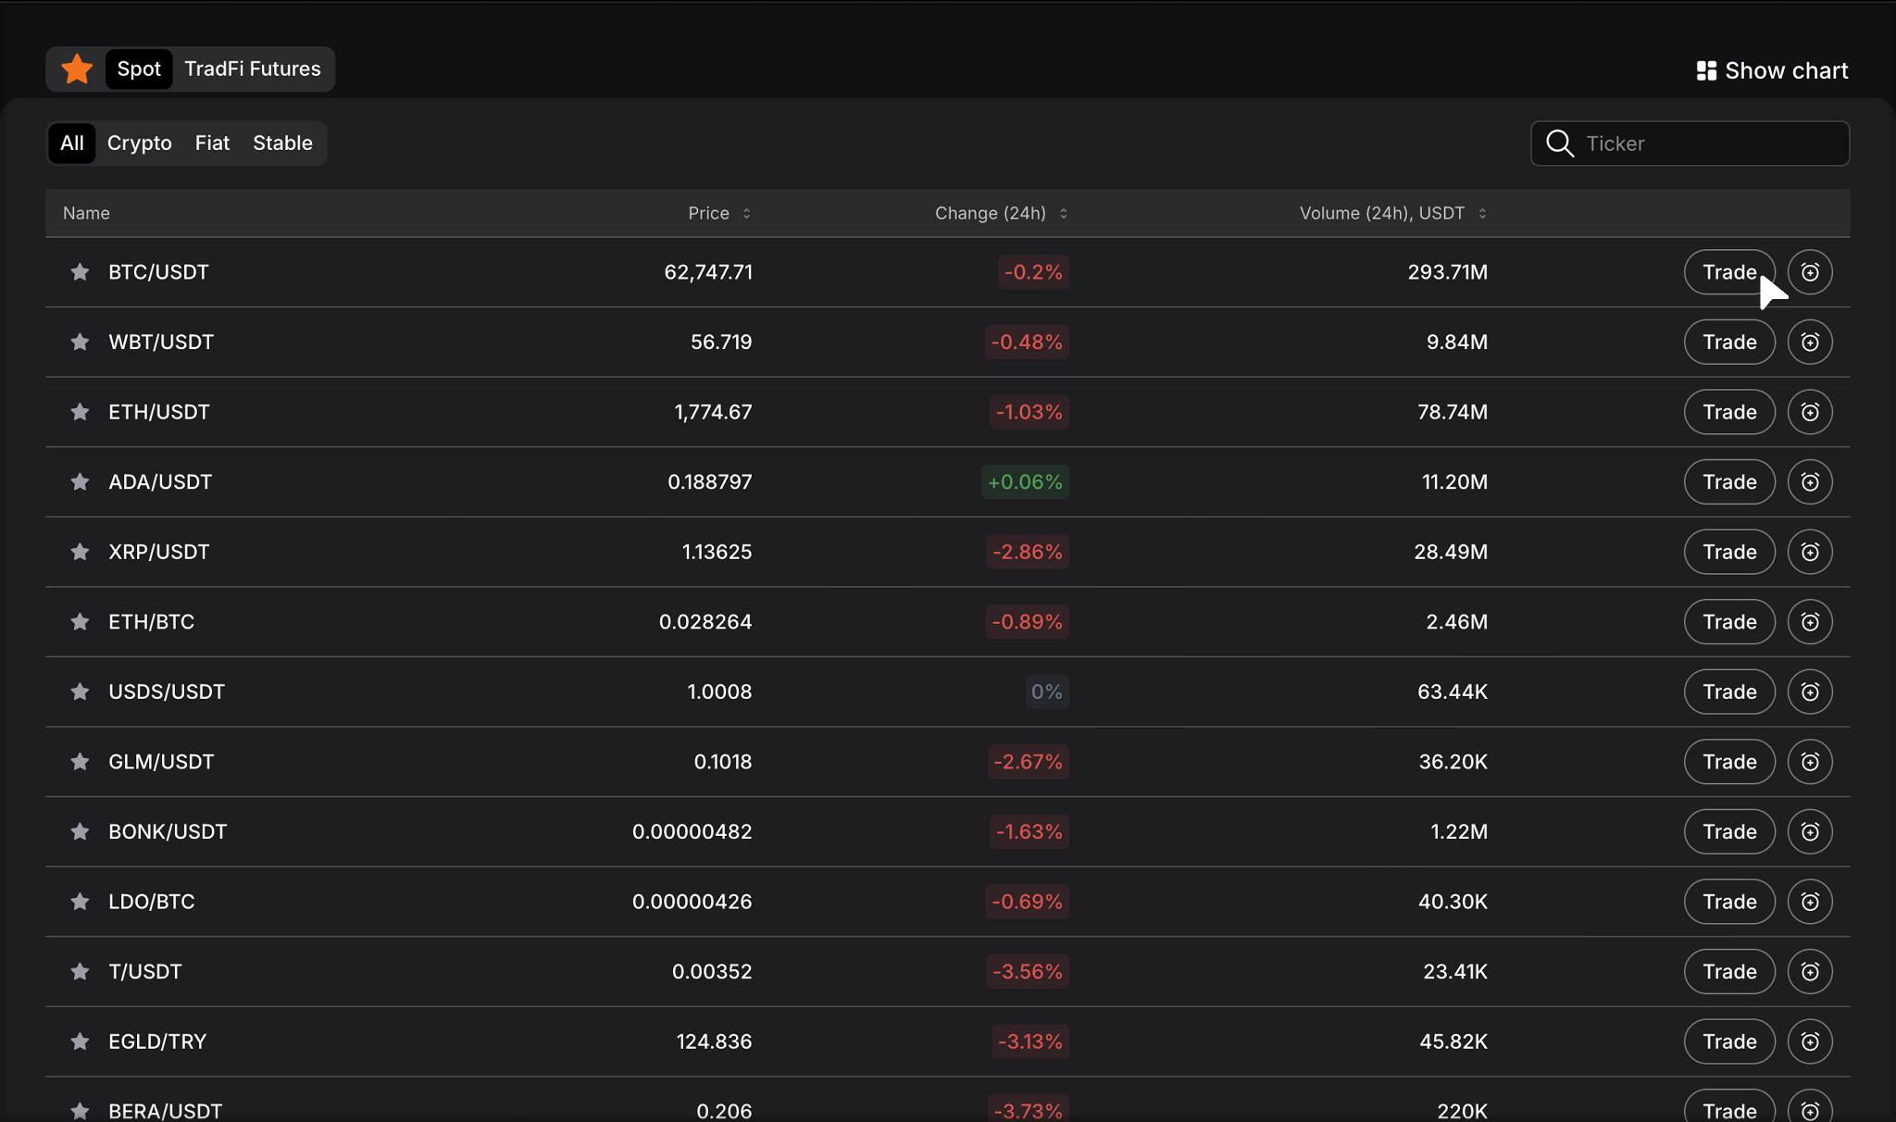Open the orange star favorites tab
1896x1122 pixels.
coord(77,69)
